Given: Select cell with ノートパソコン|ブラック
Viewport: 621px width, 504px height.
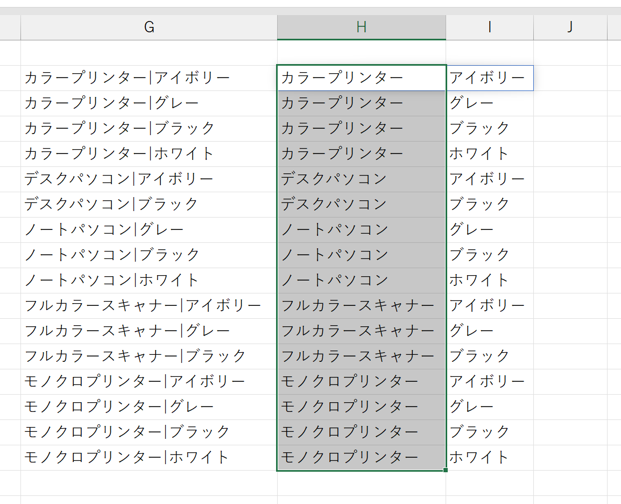Looking at the screenshot, I should 149,255.
